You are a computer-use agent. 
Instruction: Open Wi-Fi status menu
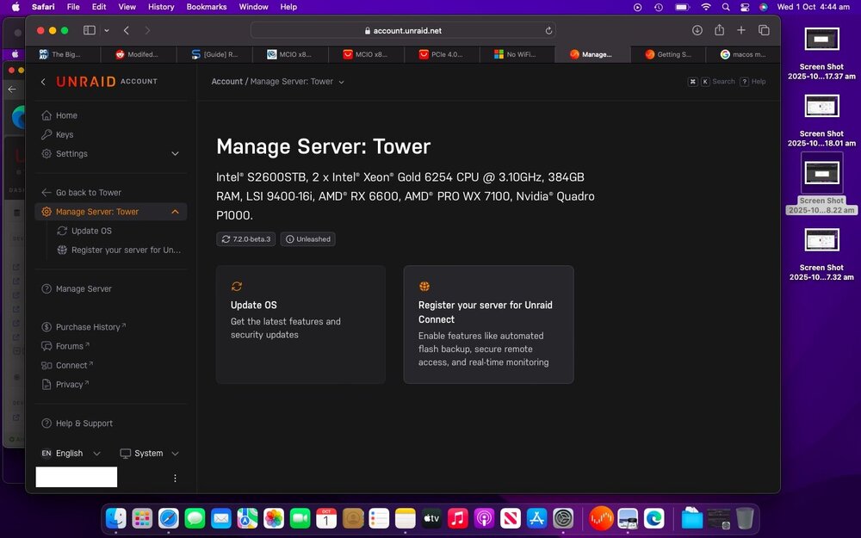point(706,7)
